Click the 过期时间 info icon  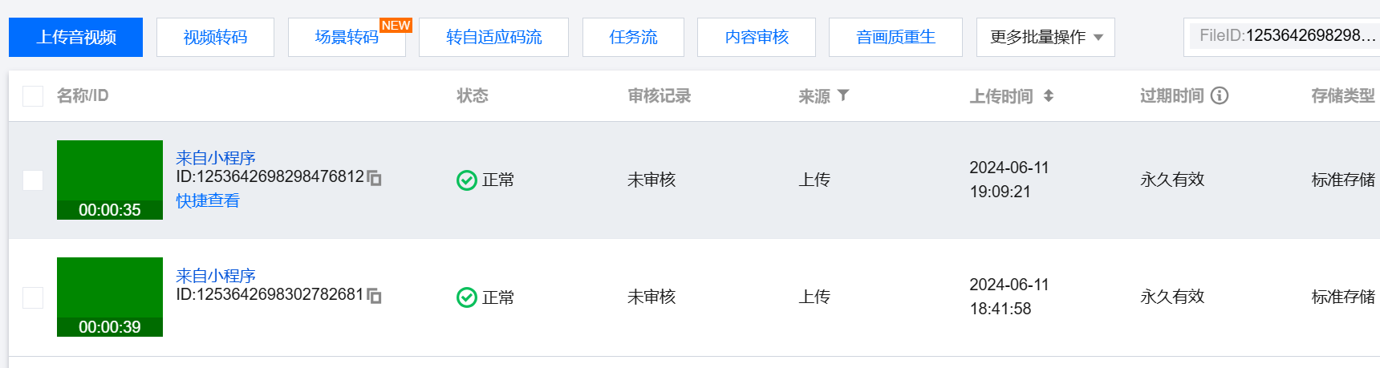[x=1220, y=95]
